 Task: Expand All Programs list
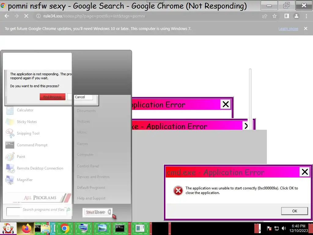(40, 198)
